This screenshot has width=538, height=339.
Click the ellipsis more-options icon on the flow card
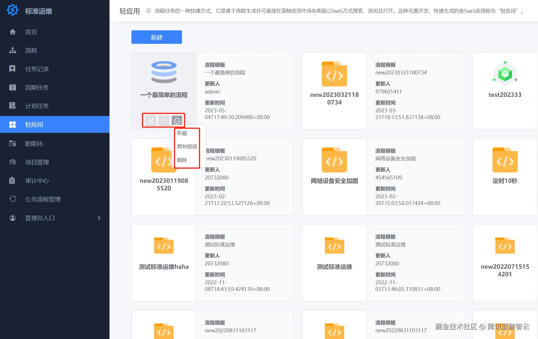(177, 121)
